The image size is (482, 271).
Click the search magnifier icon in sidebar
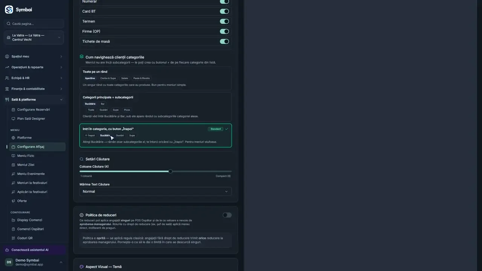tap(9, 24)
